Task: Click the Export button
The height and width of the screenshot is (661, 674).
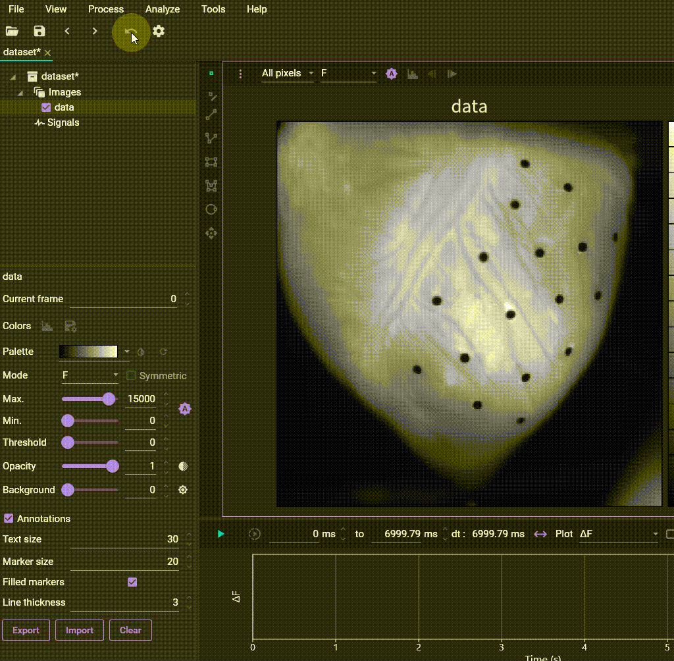Action: click(x=26, y=630)
